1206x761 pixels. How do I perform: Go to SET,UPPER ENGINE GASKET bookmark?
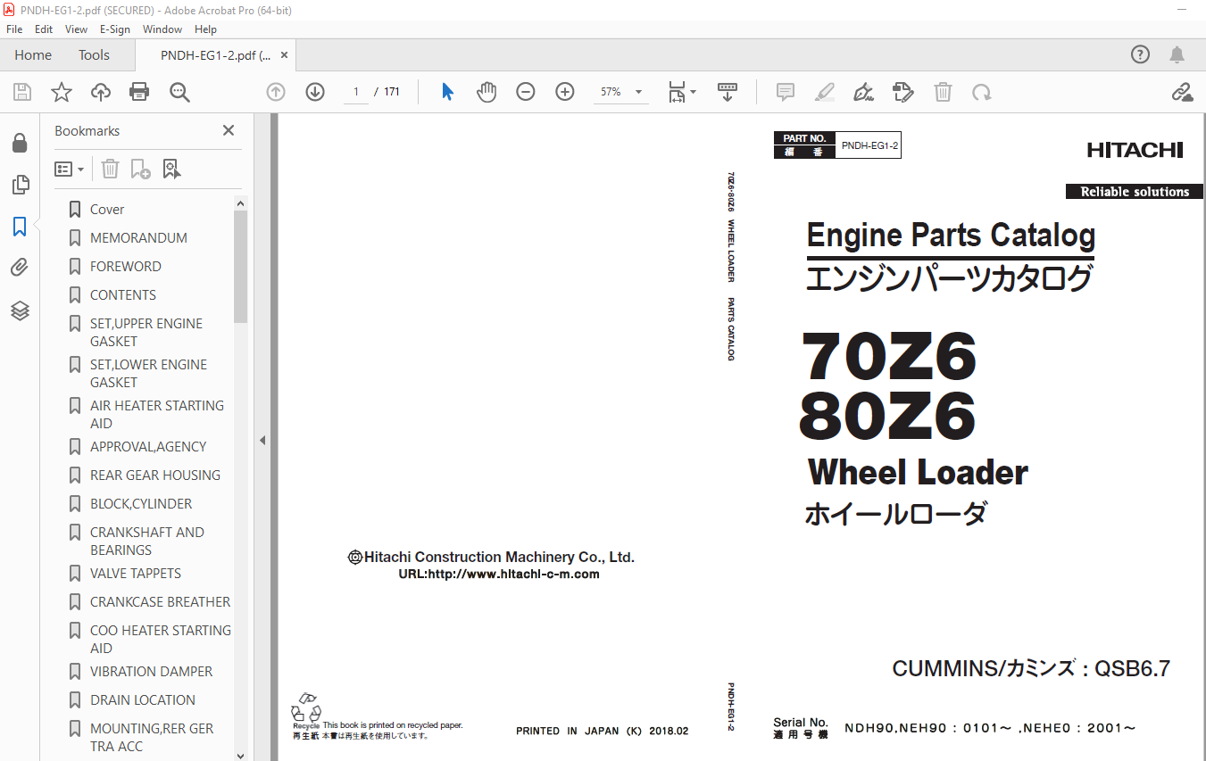[x=146, y=333]
